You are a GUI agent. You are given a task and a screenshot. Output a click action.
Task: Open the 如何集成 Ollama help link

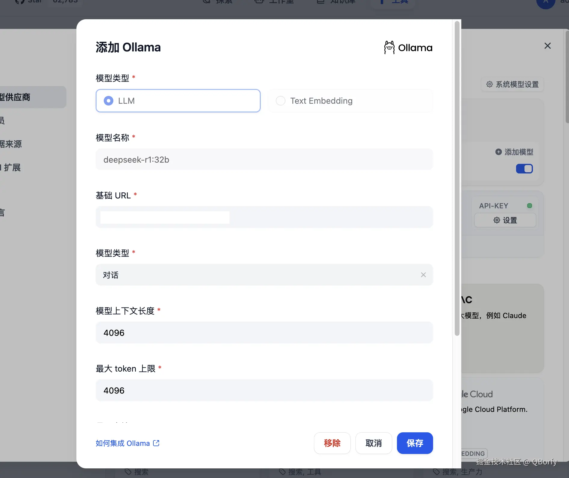[128, 443]
